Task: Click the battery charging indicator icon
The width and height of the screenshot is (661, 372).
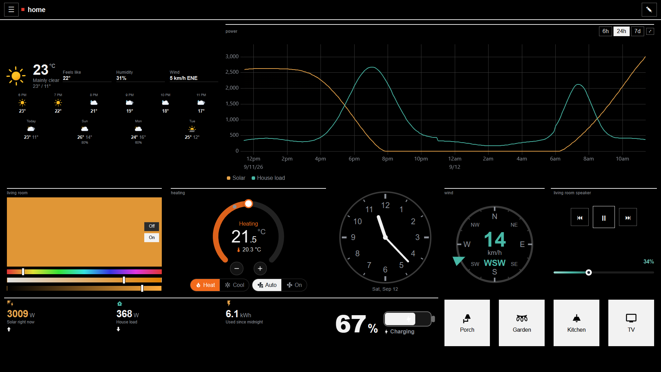Action: click(409, 319)
